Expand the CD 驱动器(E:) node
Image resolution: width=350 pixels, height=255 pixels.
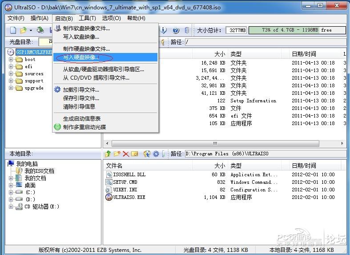click(x=11, y=206)
